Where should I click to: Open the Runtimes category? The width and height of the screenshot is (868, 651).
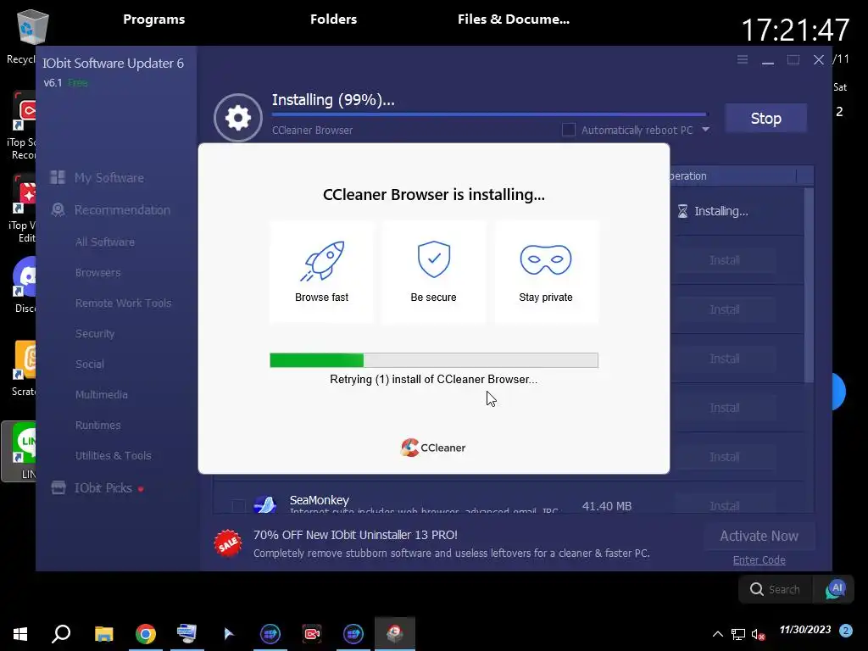[x=97, y=425]
